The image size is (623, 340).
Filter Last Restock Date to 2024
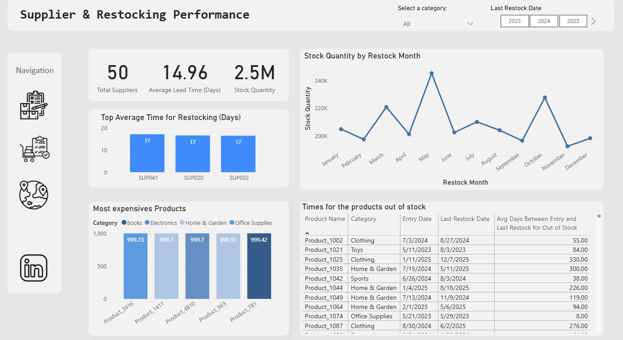coord(544,21)
